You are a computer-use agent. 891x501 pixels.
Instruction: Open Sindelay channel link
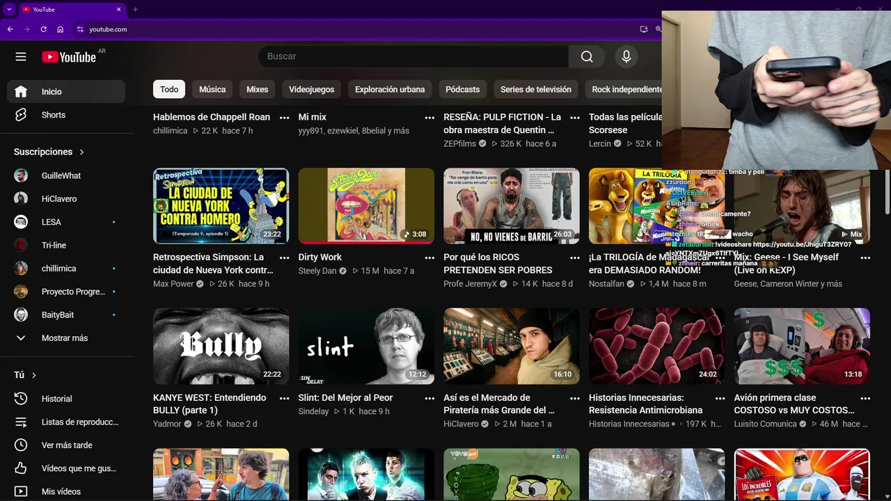[x=313, y=411]
